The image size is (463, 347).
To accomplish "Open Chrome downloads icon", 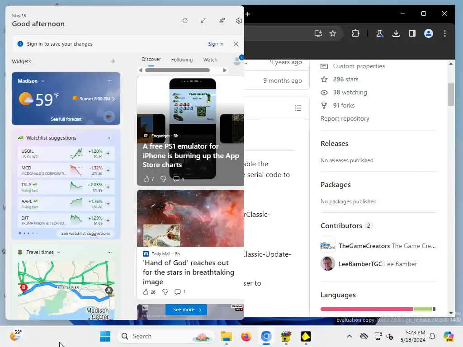I will [x=396, y=33].
